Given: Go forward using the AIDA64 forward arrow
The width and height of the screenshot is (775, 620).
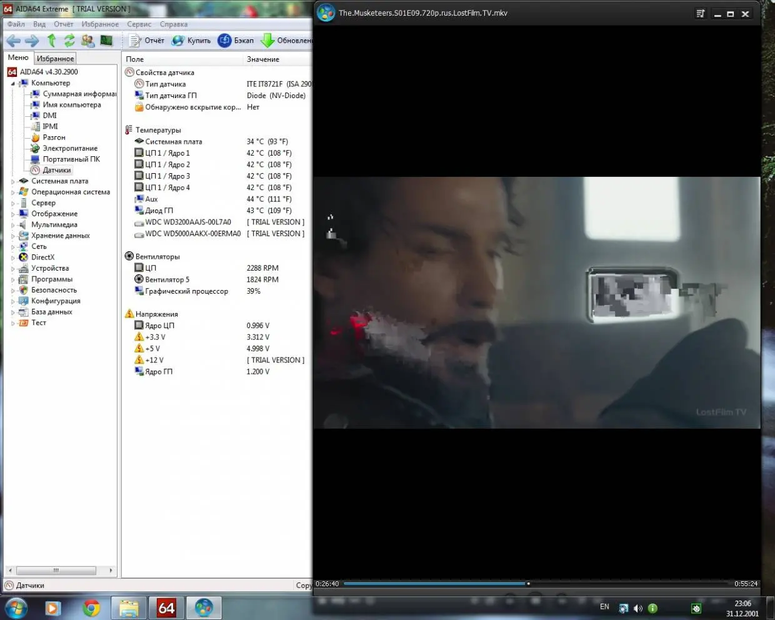Looking at the screenshot, I should (32, 41).
